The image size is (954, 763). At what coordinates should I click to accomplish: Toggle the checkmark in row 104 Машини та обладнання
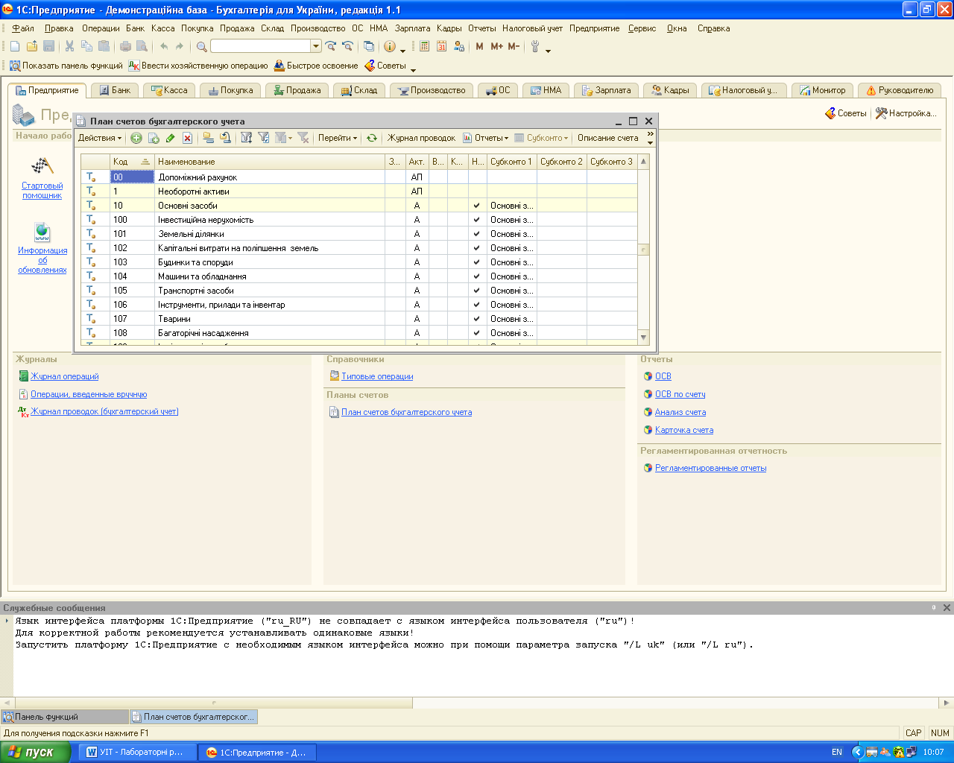(x=477, y=276)
